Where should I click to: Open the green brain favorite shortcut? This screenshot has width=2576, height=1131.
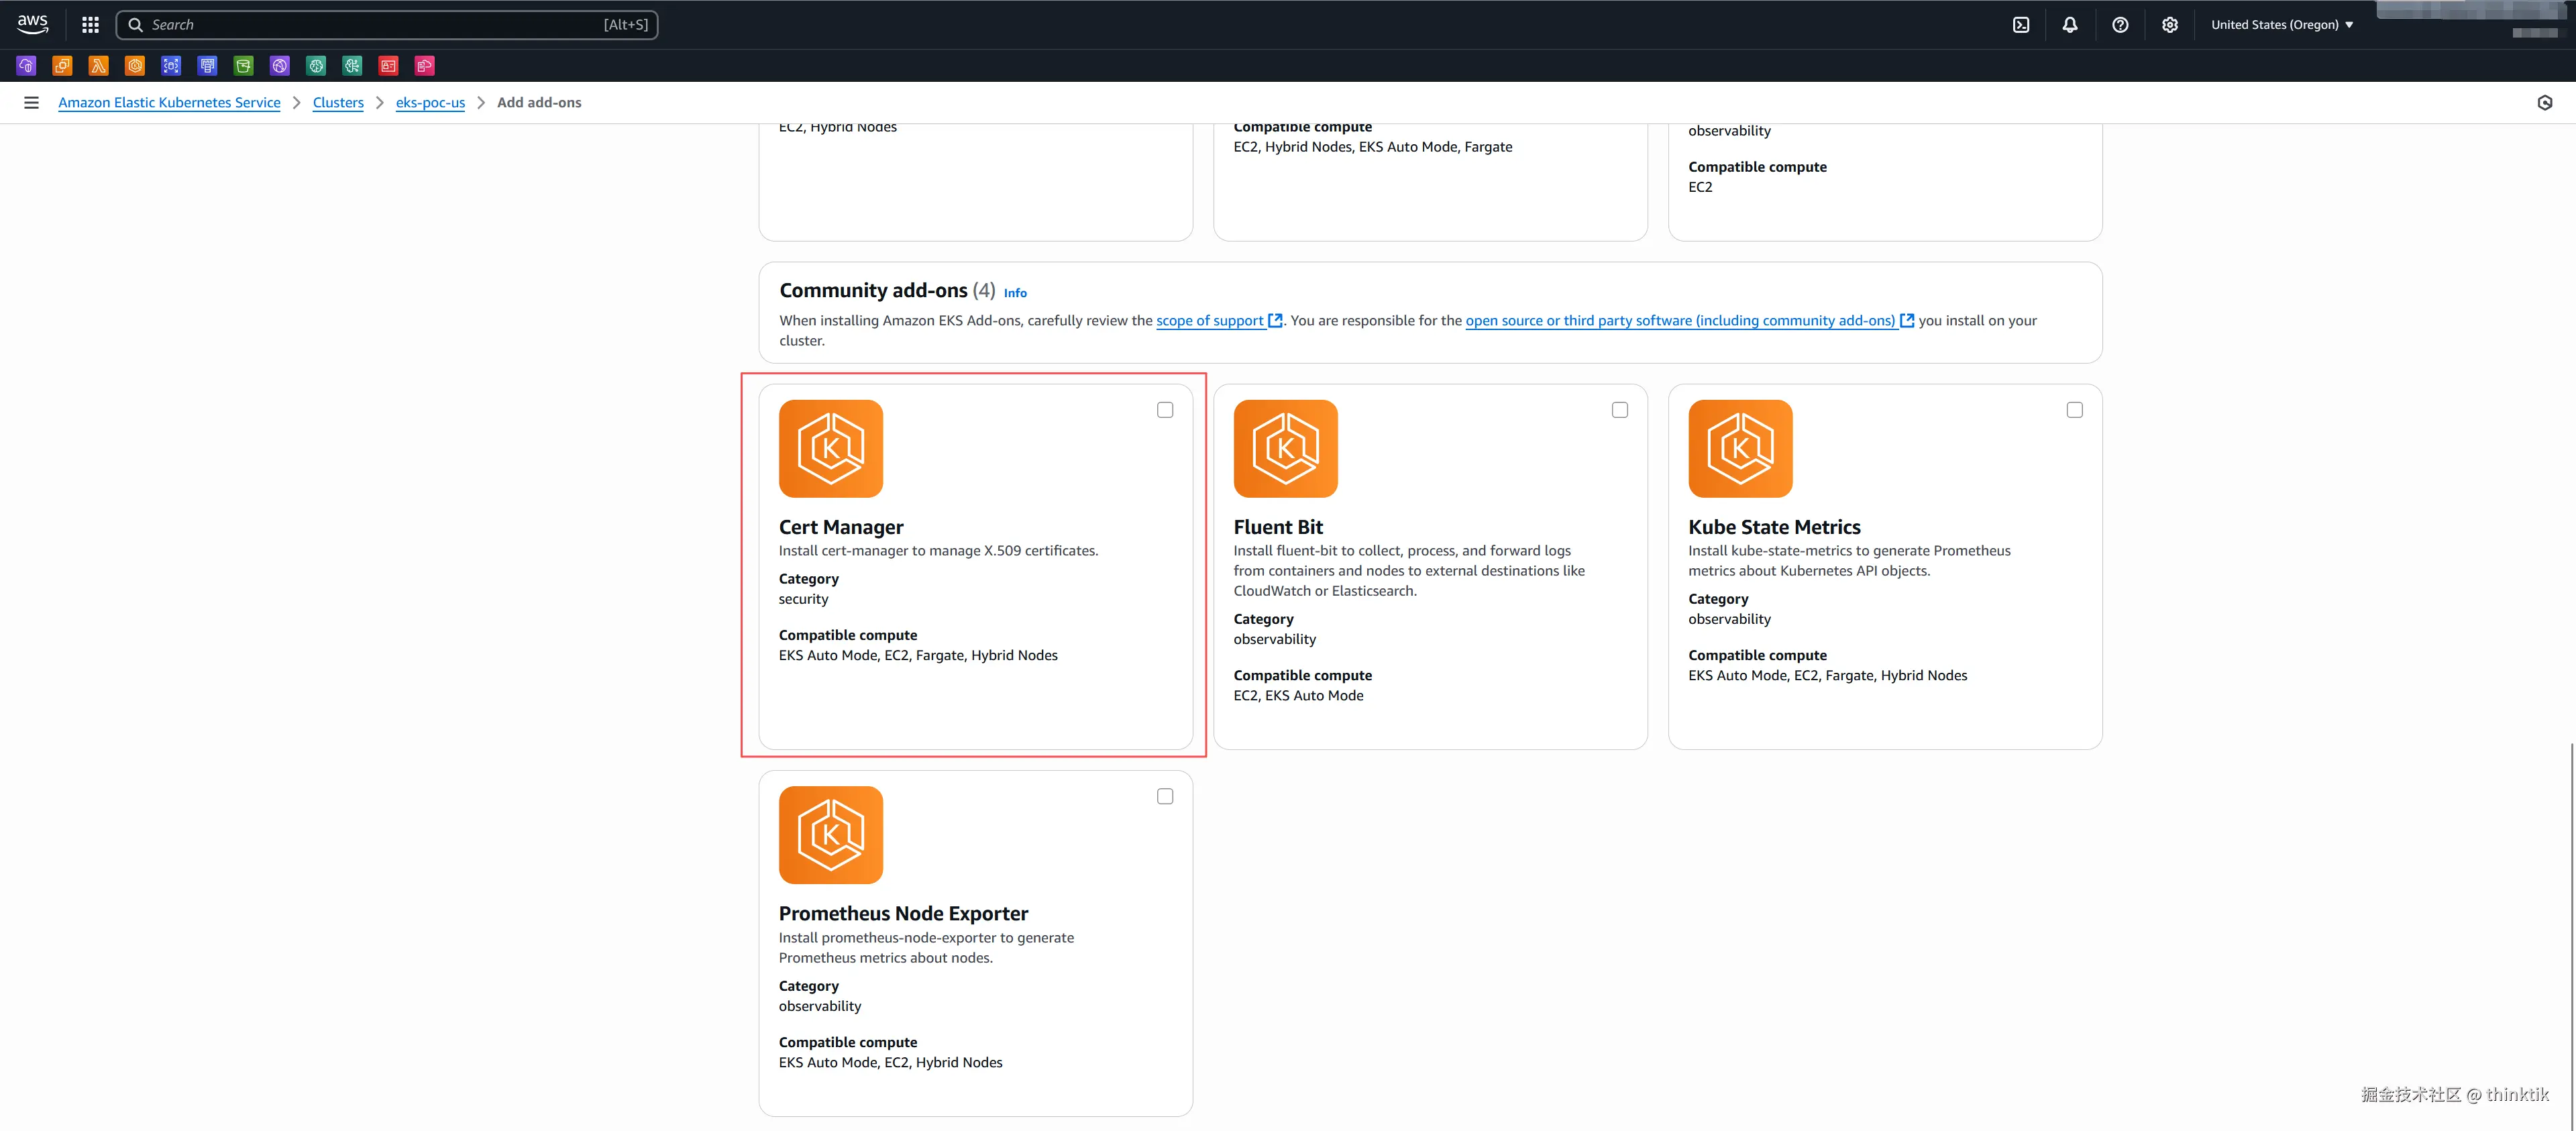[316, 66]
